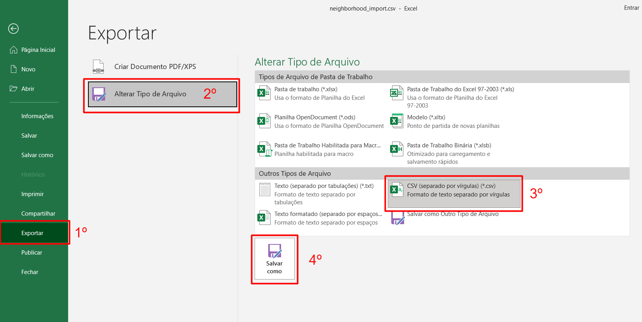642x322 pixels.
Task: Open Salvar como in the sidebar
Action: 34,155
